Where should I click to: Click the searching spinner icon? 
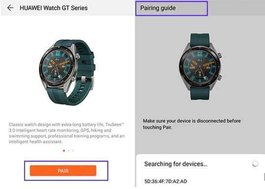tap(255, 164)
